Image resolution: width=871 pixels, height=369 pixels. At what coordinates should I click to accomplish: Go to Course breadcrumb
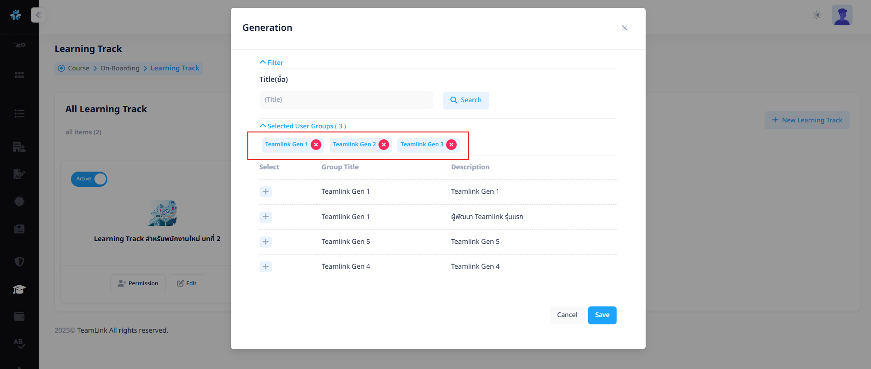coord(78,68)
